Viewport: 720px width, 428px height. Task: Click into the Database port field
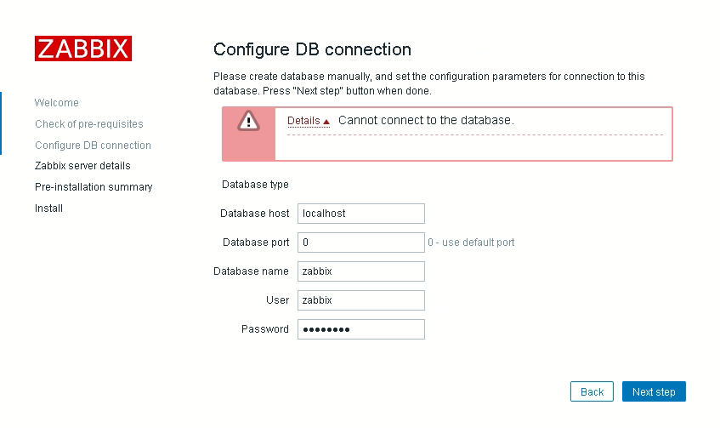(361, 243)
